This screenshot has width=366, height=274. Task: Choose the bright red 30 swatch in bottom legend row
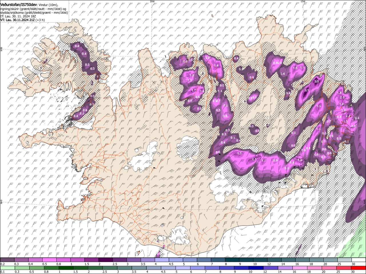click(359, 268)
